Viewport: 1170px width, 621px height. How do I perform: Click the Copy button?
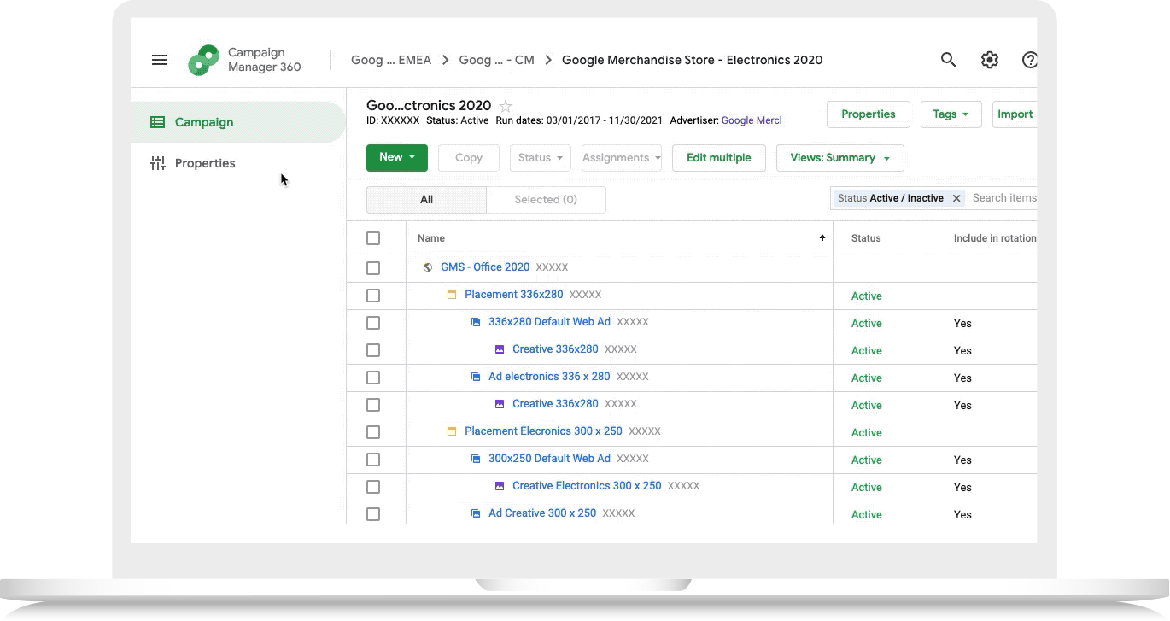[x=469, y=158]
